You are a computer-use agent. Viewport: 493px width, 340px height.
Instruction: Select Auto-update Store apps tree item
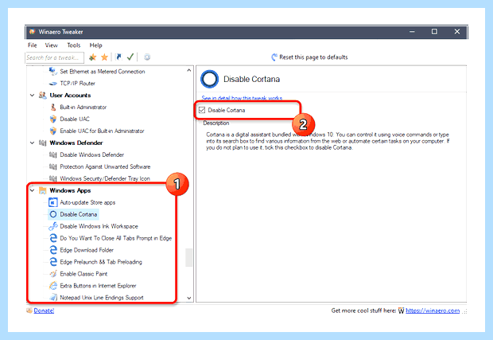(87, 202)
